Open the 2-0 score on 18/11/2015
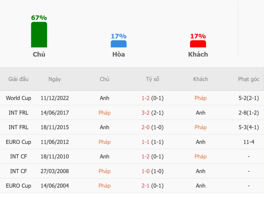The height and width of the screenshot is (197, 264). click(x=145, y=127)
